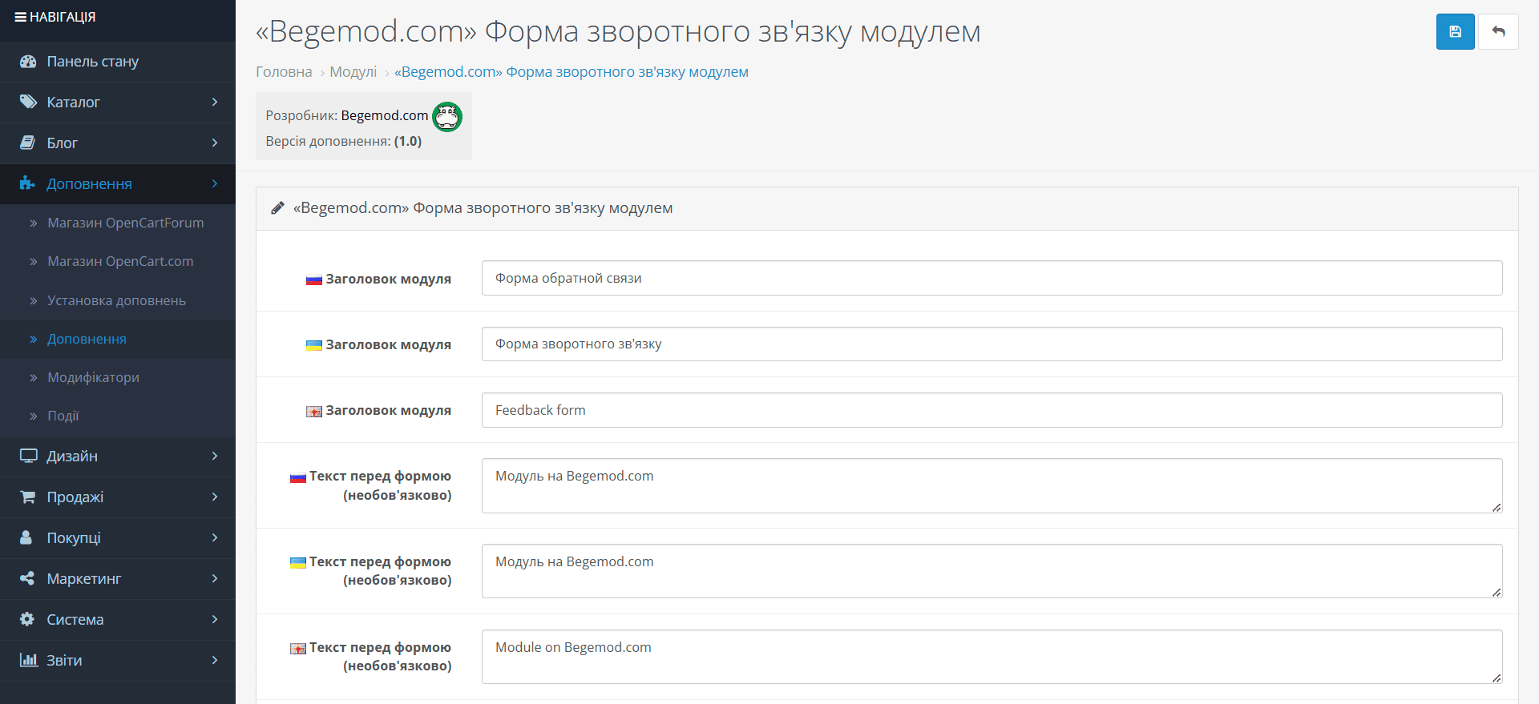Click the Feedback form title input field

[x=992, y=410]
